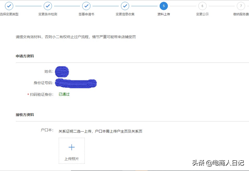
Task: Click the 接收方资料 section heading
Action: pyautogui.click(x=25, y=114)
